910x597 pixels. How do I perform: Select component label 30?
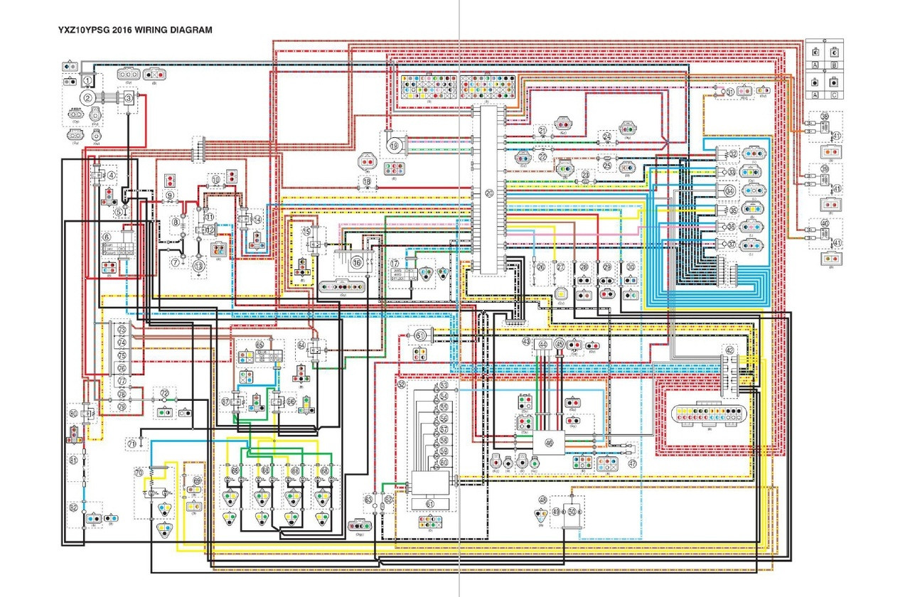coord(630,267)
